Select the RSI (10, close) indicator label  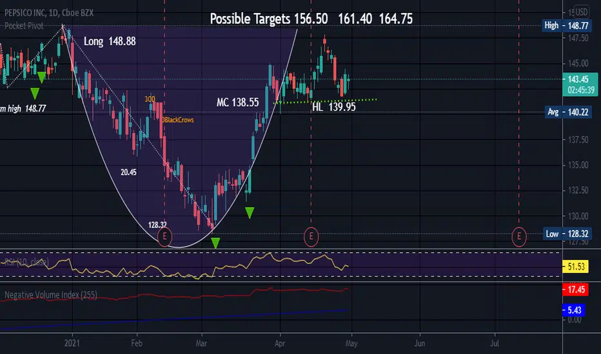pos(26,262)
